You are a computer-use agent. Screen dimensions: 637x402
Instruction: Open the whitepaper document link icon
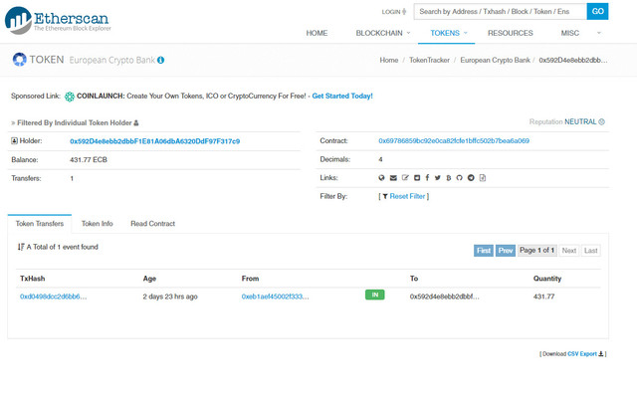(482, 178)
